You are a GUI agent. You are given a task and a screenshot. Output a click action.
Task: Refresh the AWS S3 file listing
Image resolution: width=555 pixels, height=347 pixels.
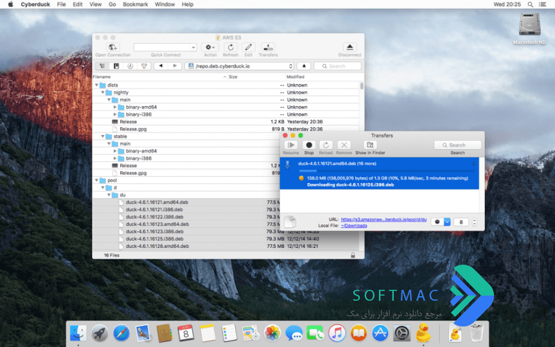point(231,47)
